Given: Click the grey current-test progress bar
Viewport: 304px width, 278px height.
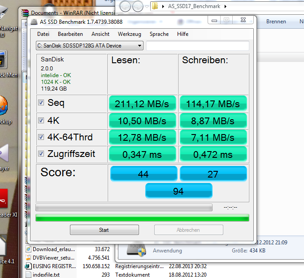Looking at the screenshot, I should pos(124,208).
